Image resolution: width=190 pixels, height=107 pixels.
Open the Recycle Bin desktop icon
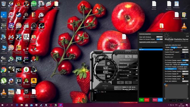(4, 5)
